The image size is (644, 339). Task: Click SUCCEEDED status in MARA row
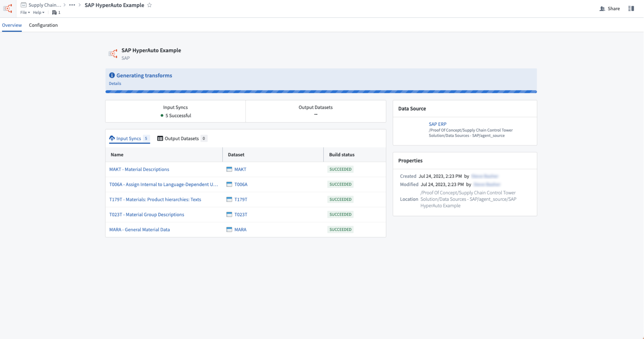tap(340, 230)
